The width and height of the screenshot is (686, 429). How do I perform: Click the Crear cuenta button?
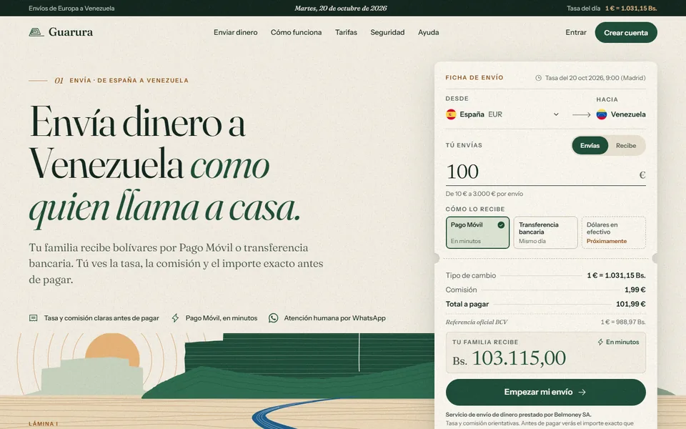coord(626,32)
